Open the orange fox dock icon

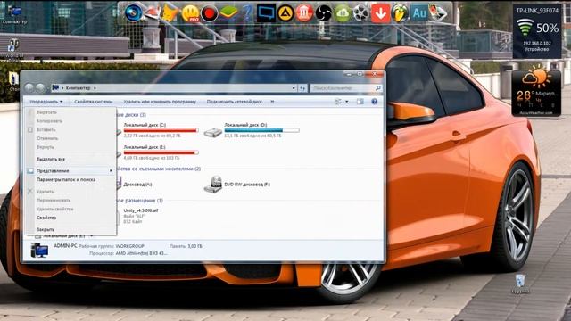[x=170, y=13]
